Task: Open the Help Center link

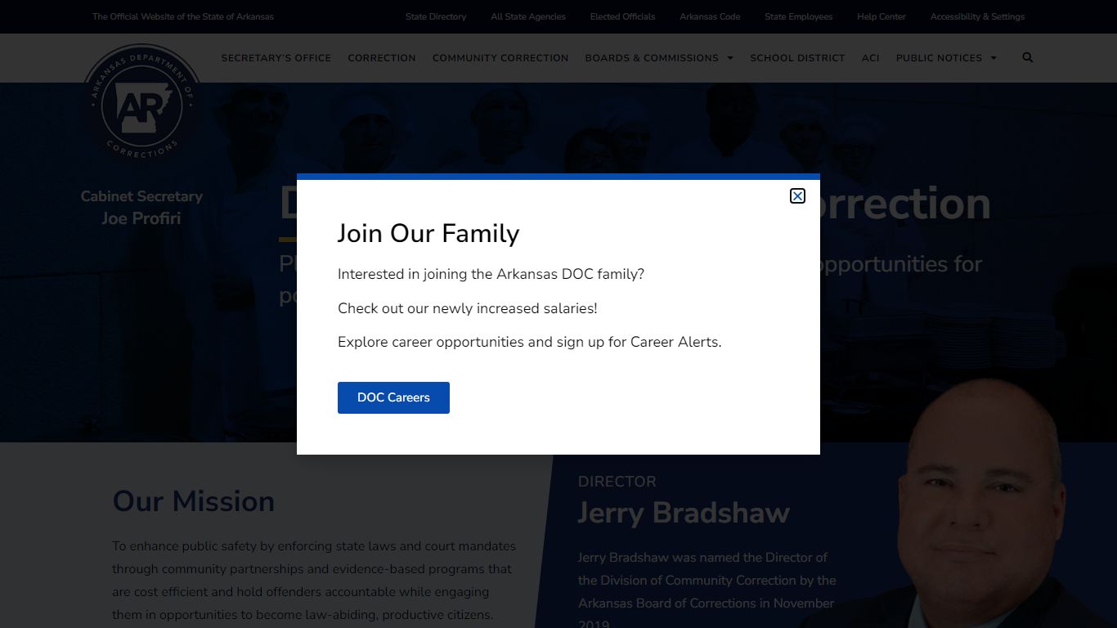Action: coord(881,16)
